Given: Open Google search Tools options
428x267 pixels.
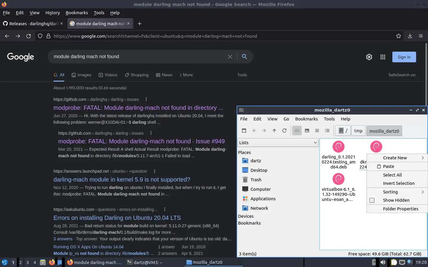Looking at the screenshot, I should coord(242,75).
